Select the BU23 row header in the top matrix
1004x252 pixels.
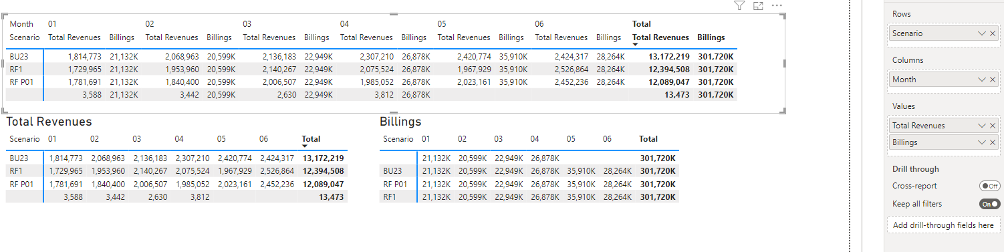click(x=19, y=57)
